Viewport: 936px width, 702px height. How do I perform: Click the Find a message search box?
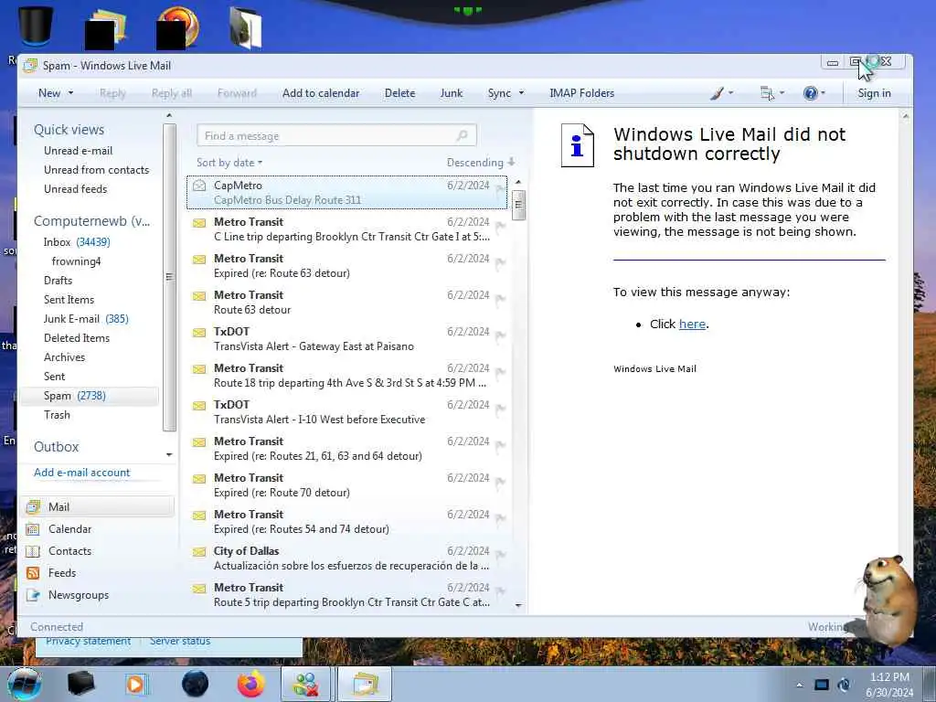click(x=336, y=135)
